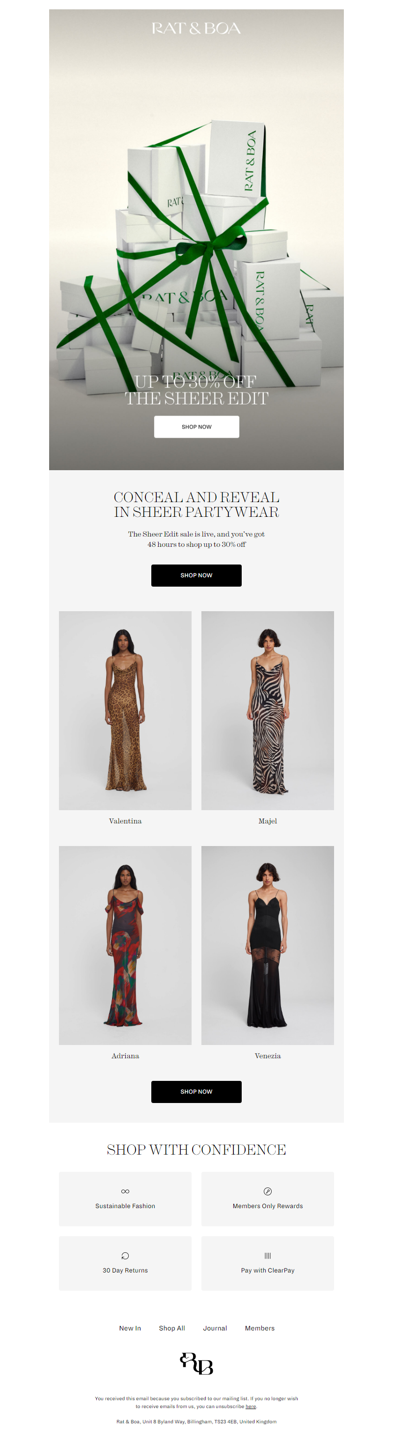
Task: Open the New In footer link
Action: click(x=130, y=1328)
